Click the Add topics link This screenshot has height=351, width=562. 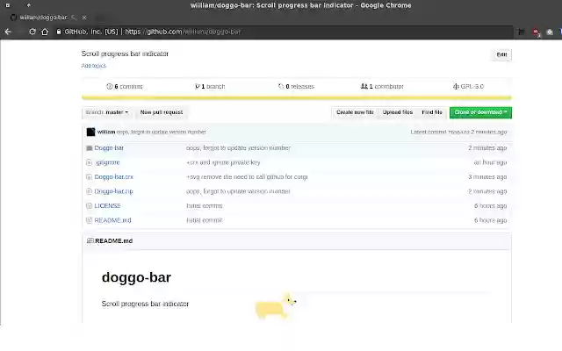(x=94, y=66)
